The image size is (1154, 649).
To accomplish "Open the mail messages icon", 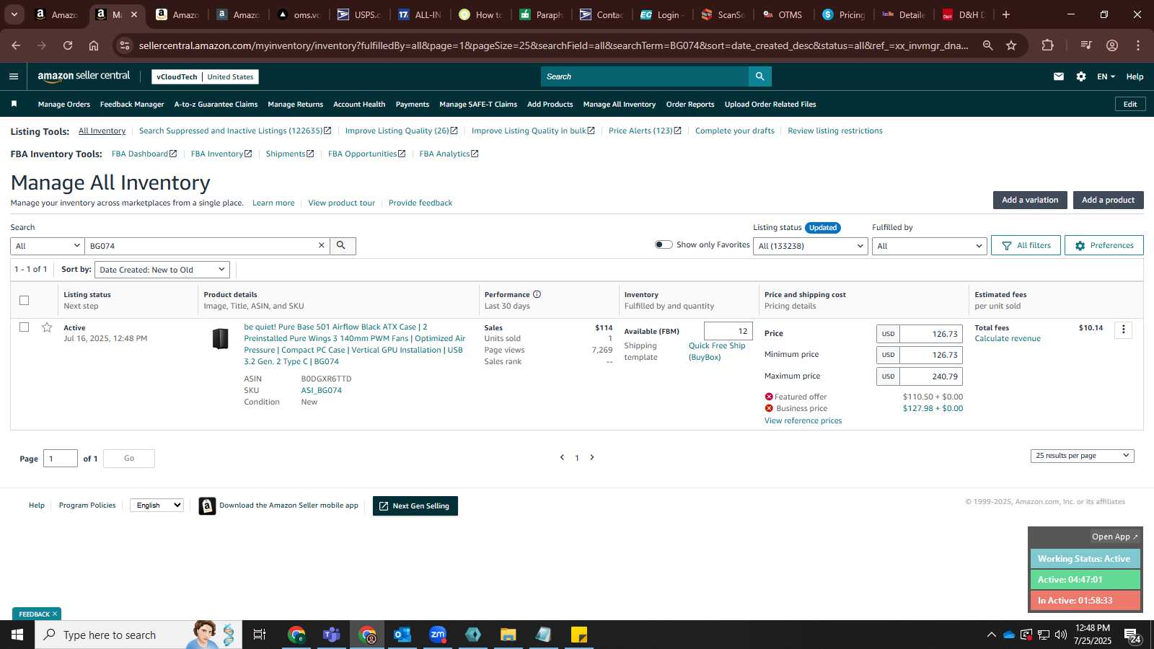I will pos(1058,76).
